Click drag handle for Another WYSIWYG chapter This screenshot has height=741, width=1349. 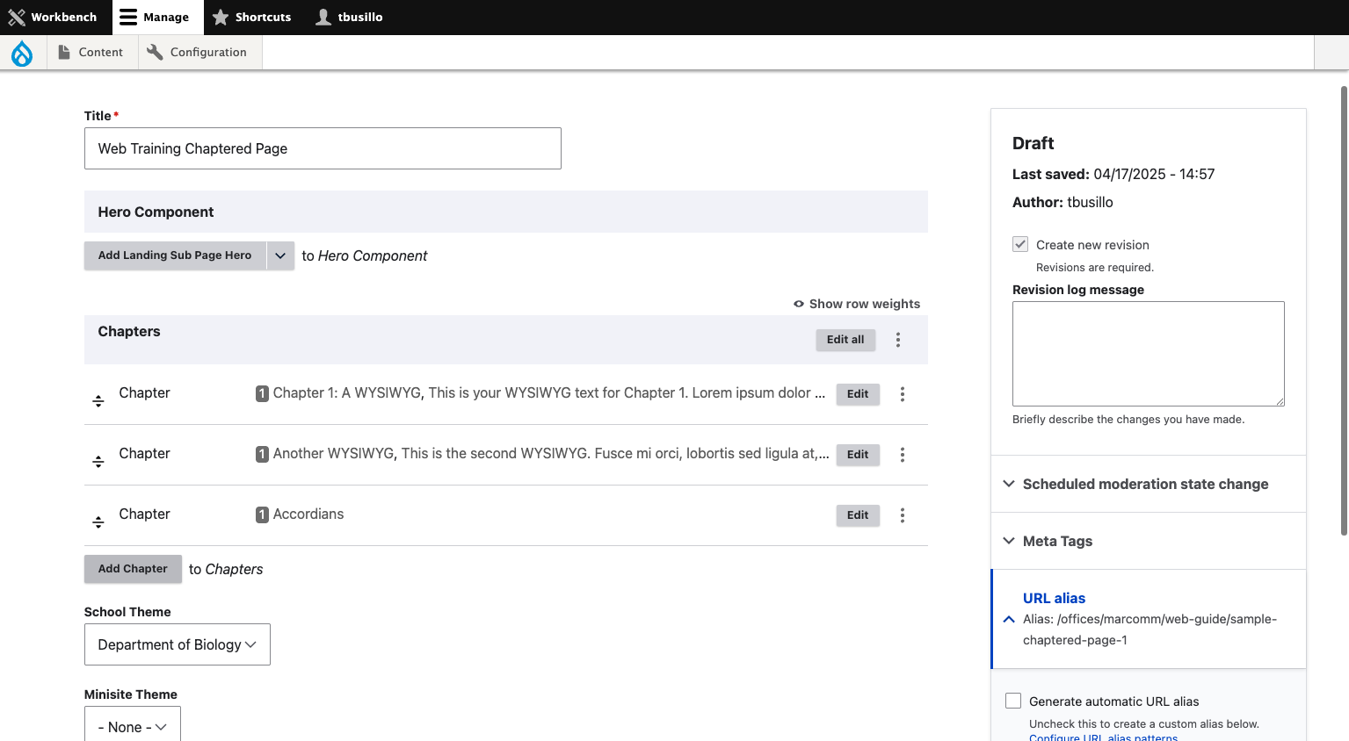[x=98, y=462]
